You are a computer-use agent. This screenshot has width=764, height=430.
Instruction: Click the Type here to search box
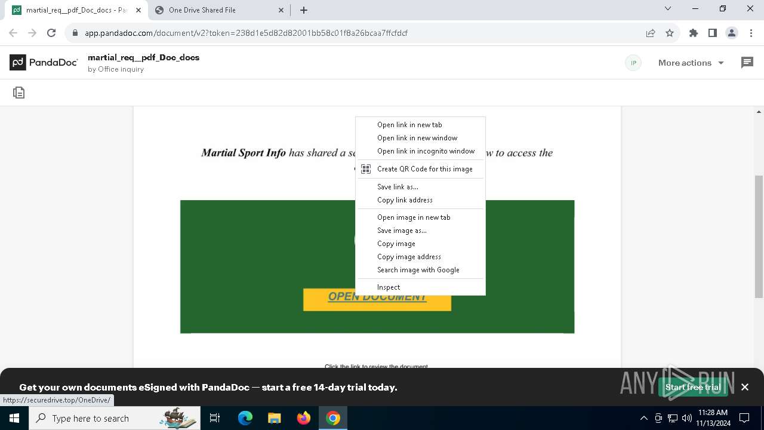coord(115,418)
